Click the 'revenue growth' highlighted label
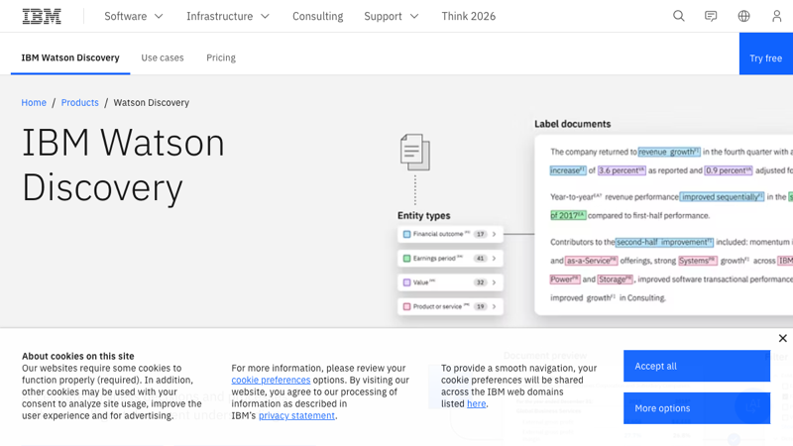This screenshot has height=446, width=793. click(x=669, y=152)
